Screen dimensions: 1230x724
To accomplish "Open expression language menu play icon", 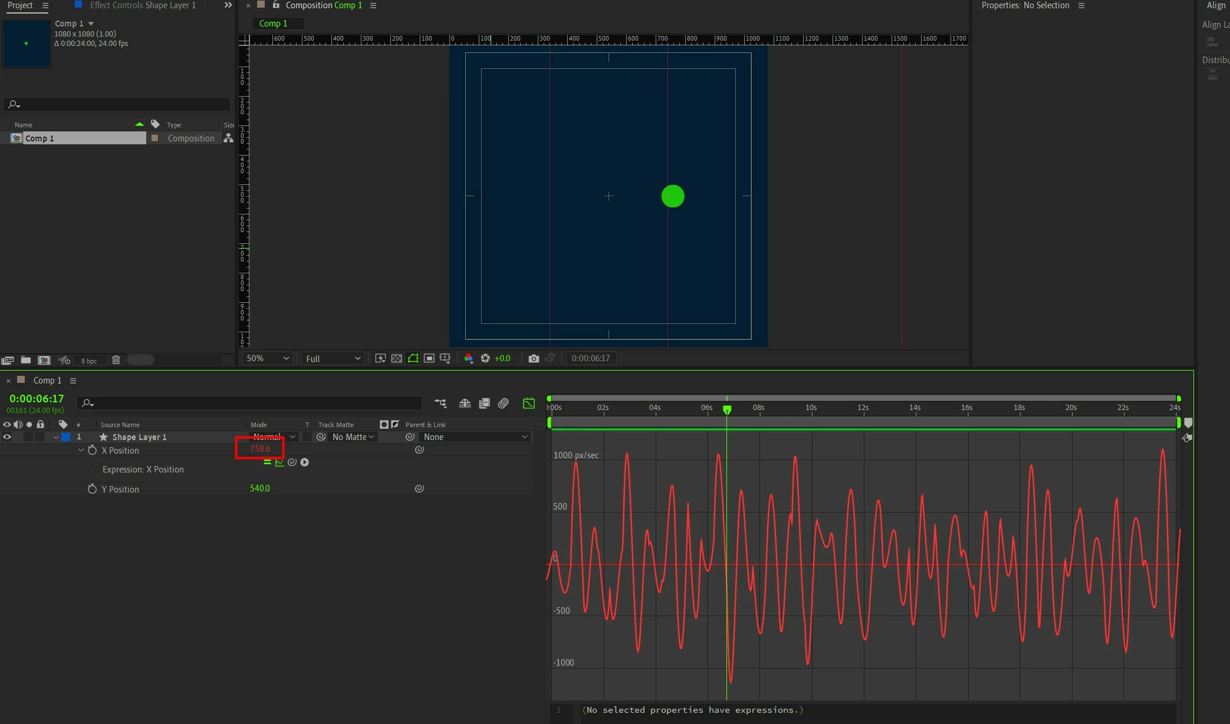I will pyautogui.click(x=304, y=462).
